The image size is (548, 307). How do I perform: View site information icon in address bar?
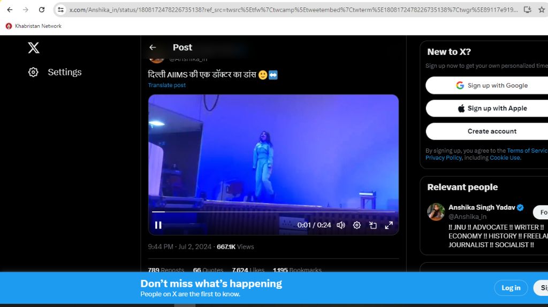click(x=60, y=10)
